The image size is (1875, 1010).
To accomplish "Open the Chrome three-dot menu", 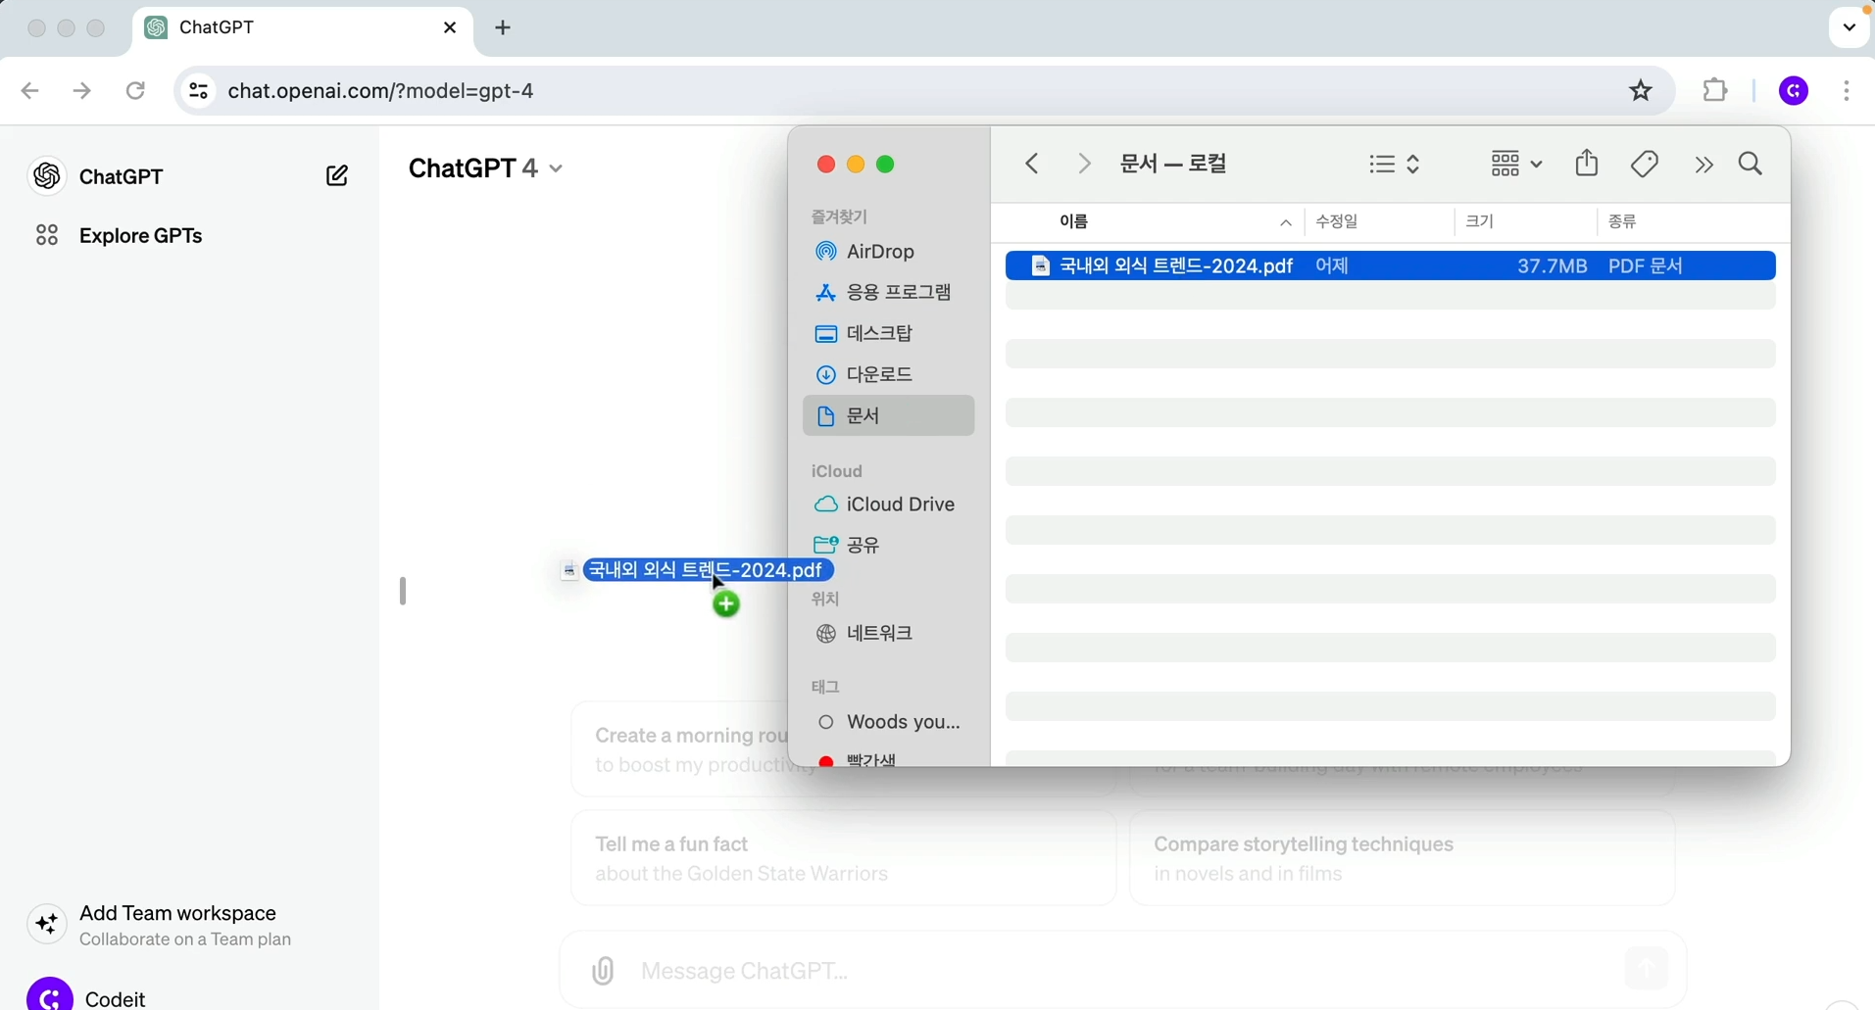I will (1847, 91).
